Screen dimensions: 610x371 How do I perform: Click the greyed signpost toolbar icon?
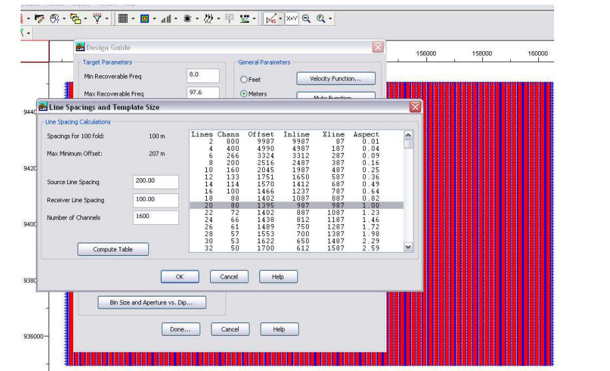[x=229, y=18]
